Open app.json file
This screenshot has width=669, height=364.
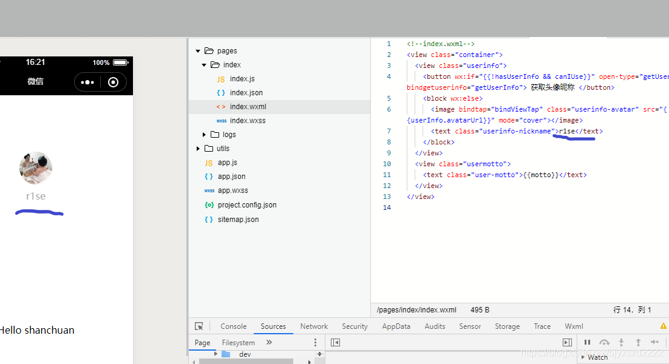click(231, 177)
